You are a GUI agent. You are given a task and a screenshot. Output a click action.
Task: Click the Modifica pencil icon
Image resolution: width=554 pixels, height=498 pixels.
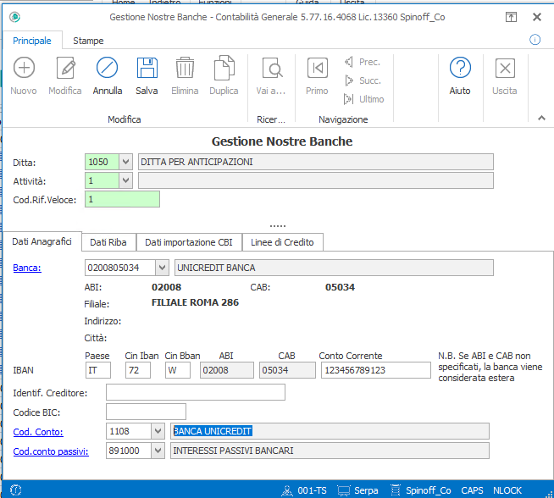tap(66, 68)
